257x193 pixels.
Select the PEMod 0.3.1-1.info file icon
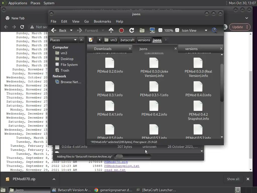(x=154, y=86)
